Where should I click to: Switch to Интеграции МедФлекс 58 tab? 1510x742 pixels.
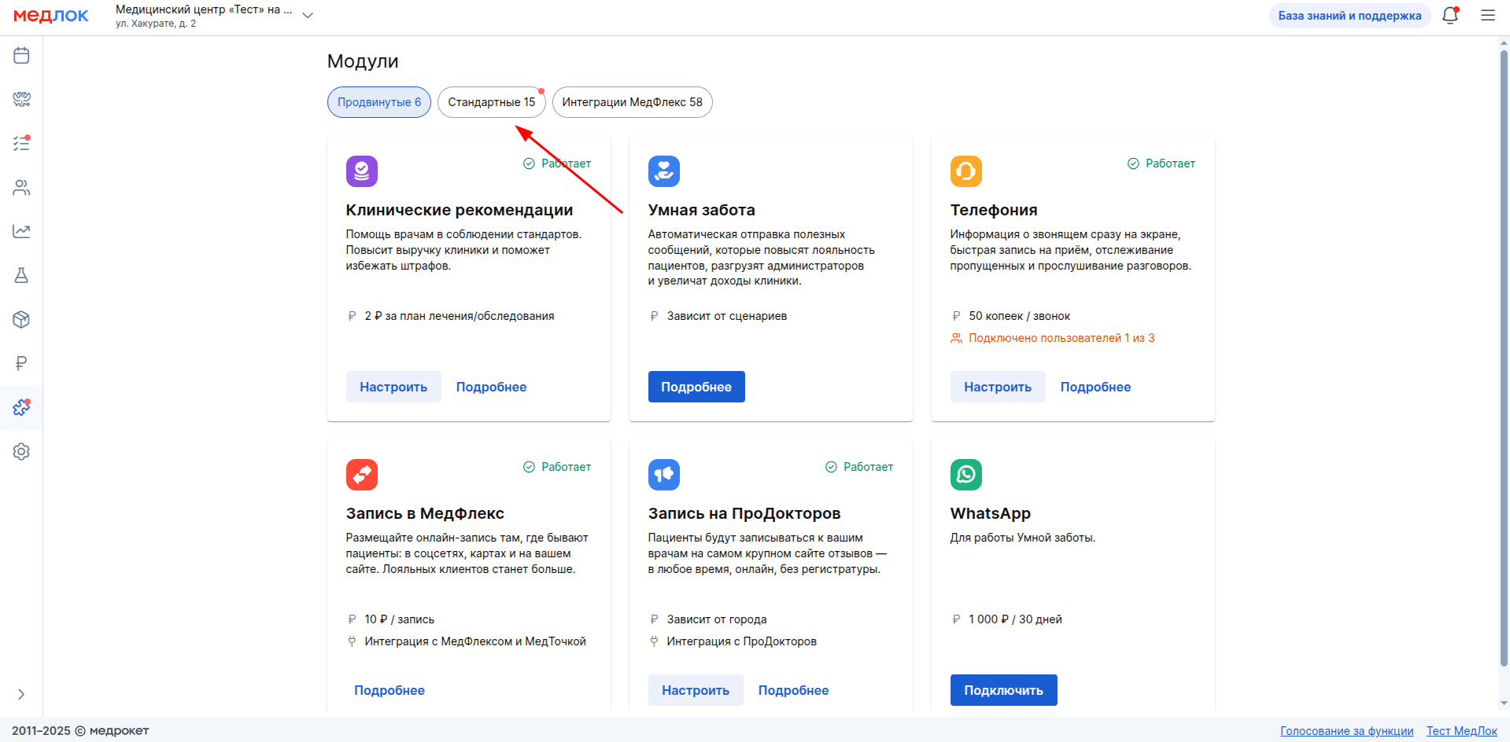coord(633,102)
